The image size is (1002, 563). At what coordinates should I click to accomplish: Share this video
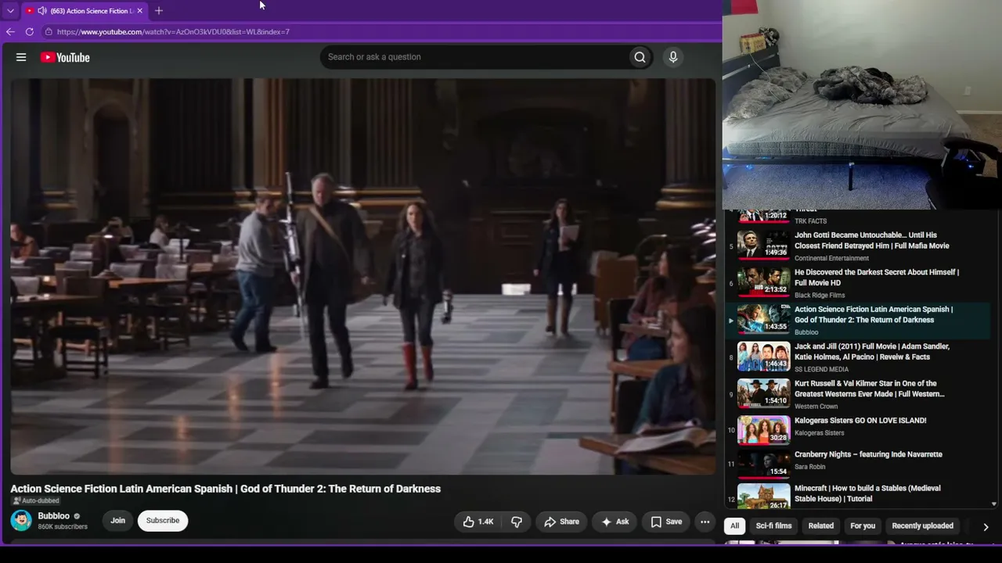point(562,522)
